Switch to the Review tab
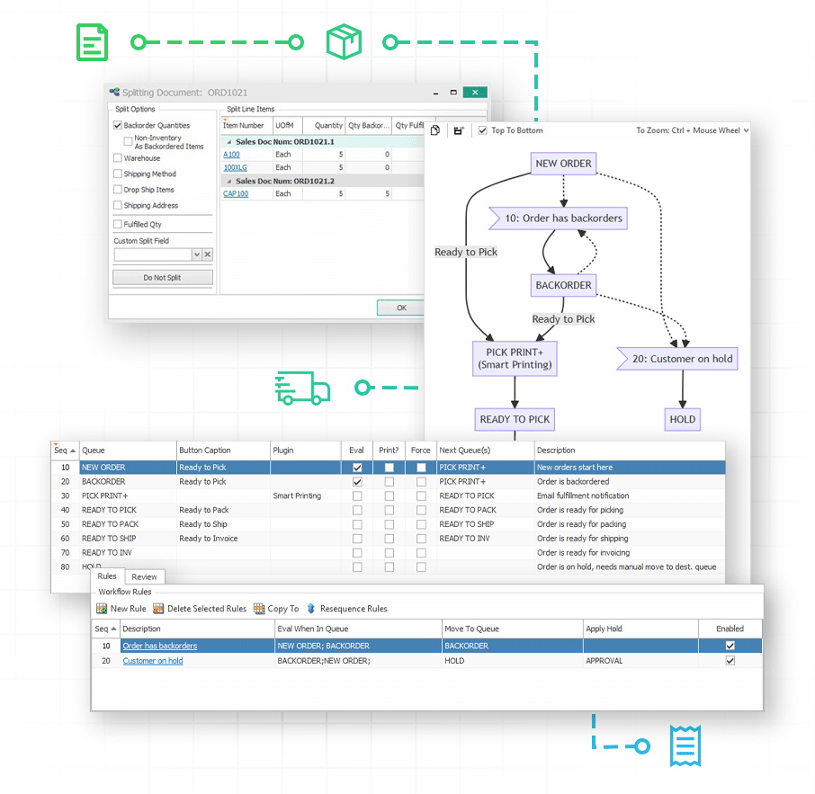This screenshot has width=815, height=794. pos(144,576)
